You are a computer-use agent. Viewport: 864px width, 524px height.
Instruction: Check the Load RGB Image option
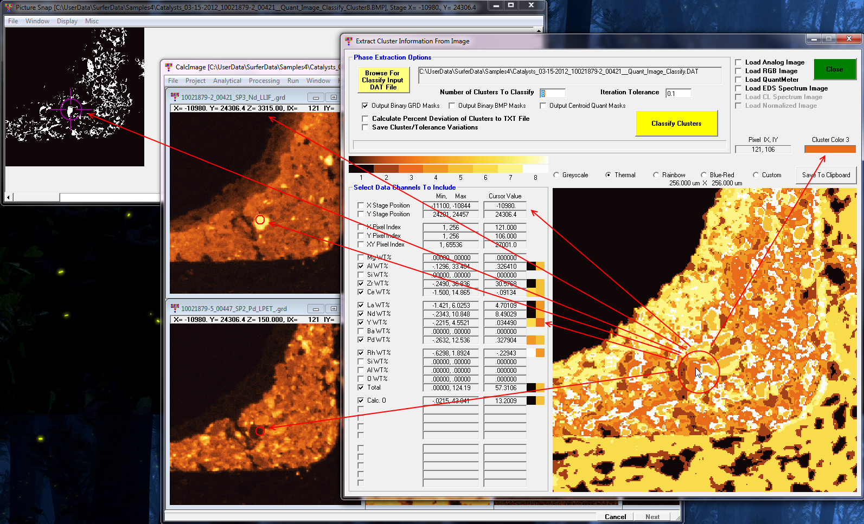click(738, 71)
